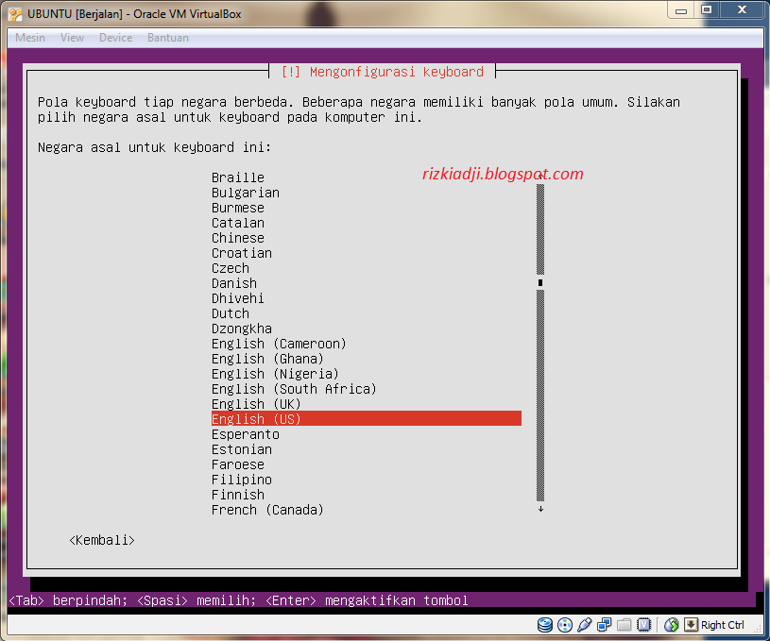This screenshot has height=641, width=770.
Task: Click the scrollbar position marker
Action: pyautogui.click(x=540, y=282)
